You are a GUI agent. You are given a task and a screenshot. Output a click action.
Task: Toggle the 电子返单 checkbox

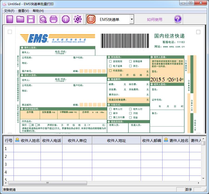[110, 66]
